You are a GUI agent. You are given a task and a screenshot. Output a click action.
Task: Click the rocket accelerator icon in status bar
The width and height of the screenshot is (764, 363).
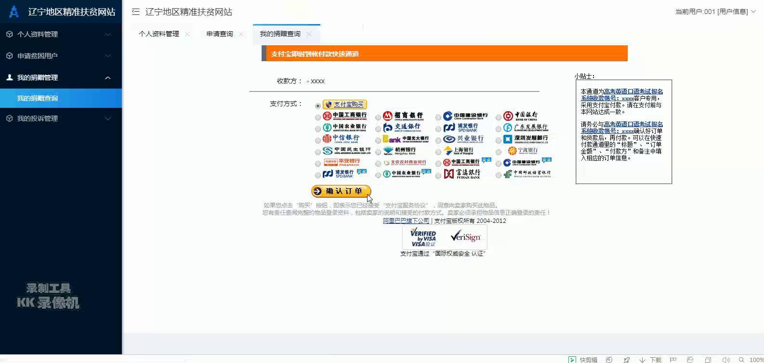[x=626, y=360]
